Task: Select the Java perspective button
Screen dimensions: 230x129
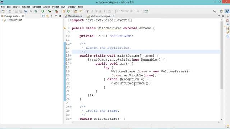Action: (227, 11)
